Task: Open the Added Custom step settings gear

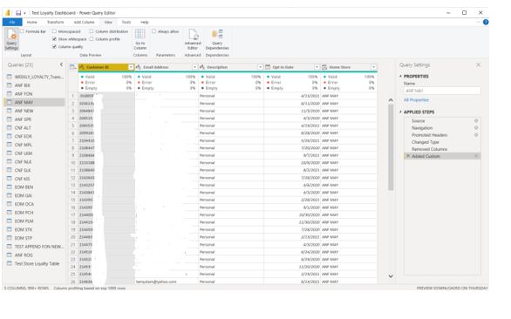Action: click(x=476, y=156)
